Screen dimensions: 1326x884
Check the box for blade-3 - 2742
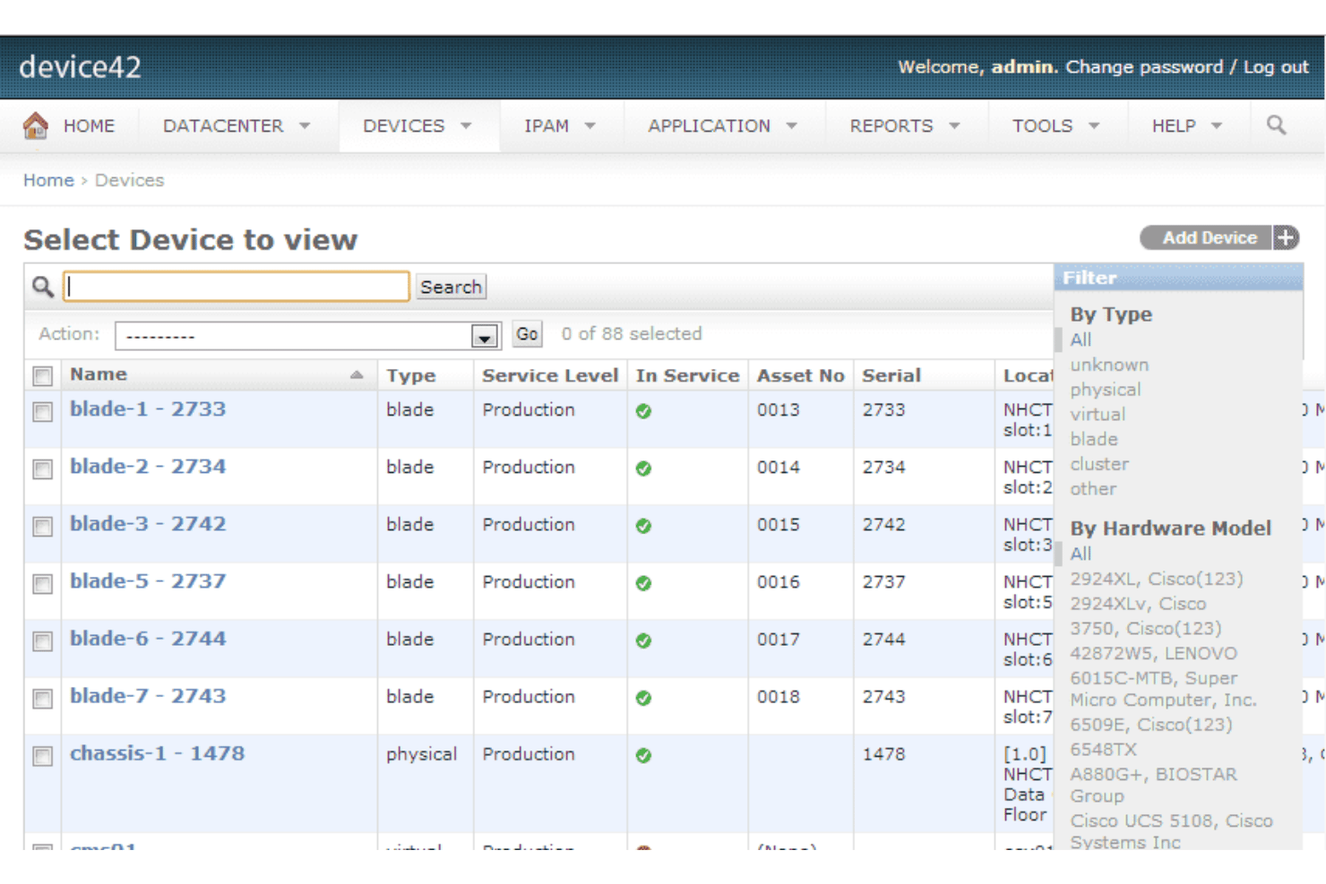click(42, 527)
